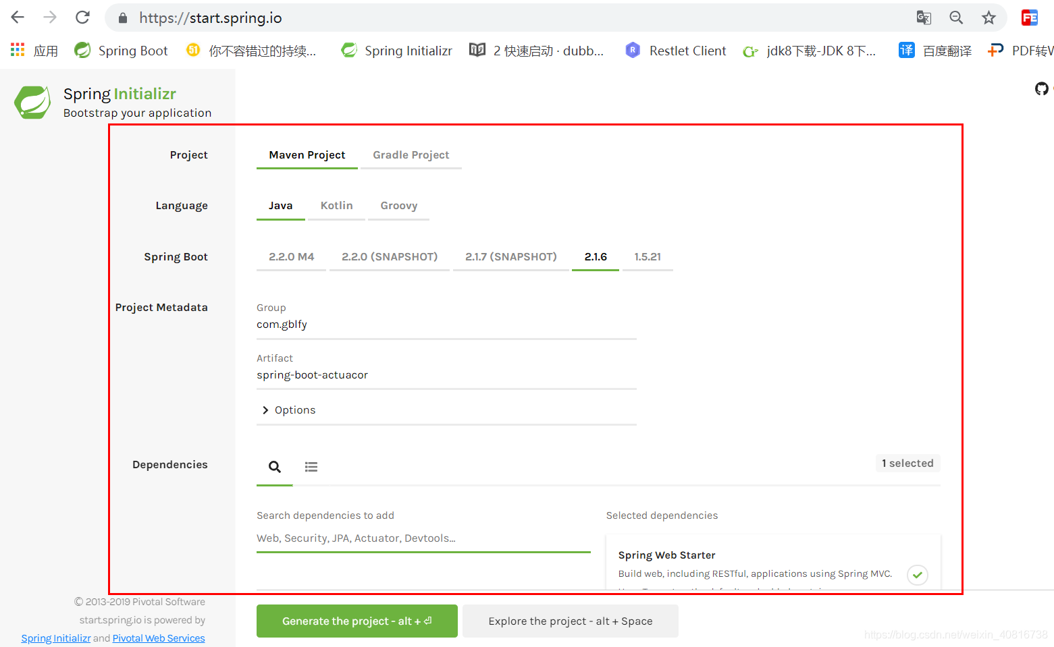Reload the page with refresh icon
The image size is (1054, 647).
pyautogui.click(x=82, y=18)
